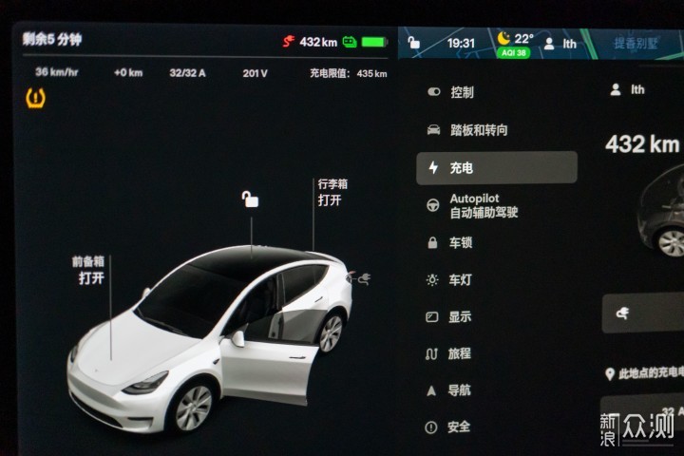The height and width of the screenshot is (456, 684).
Task: Tap the 22° temperature reading
Action: tap(523, 38)
